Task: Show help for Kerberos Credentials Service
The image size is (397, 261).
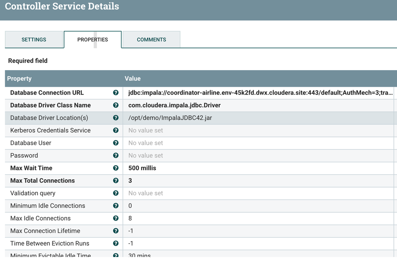Action: tap(116, 130)
